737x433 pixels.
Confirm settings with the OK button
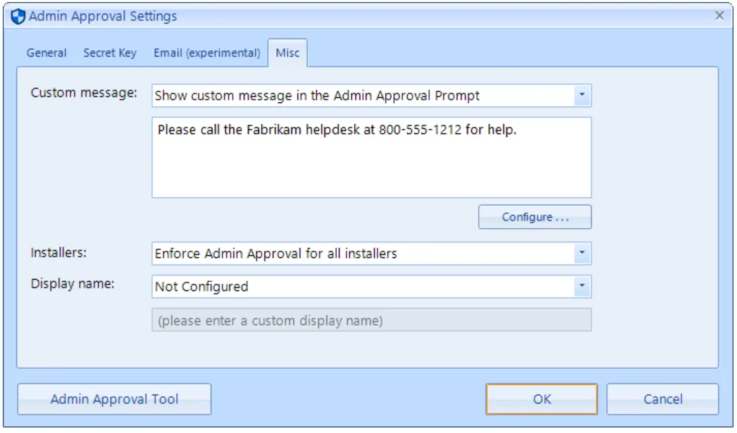coord(541,399)
